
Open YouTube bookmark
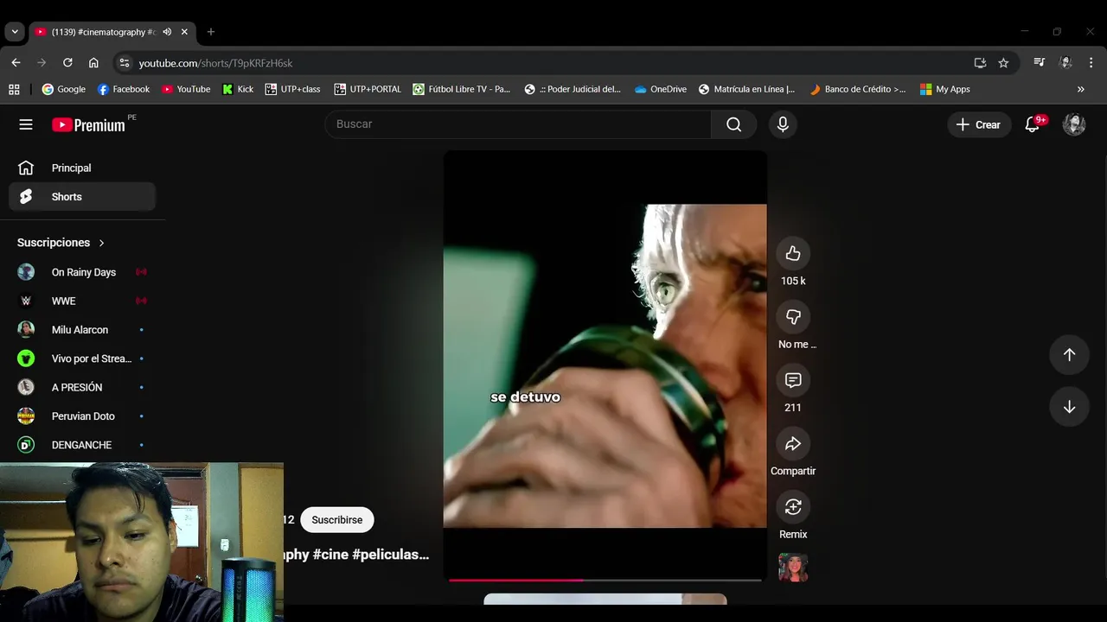(x=186, y=89)
